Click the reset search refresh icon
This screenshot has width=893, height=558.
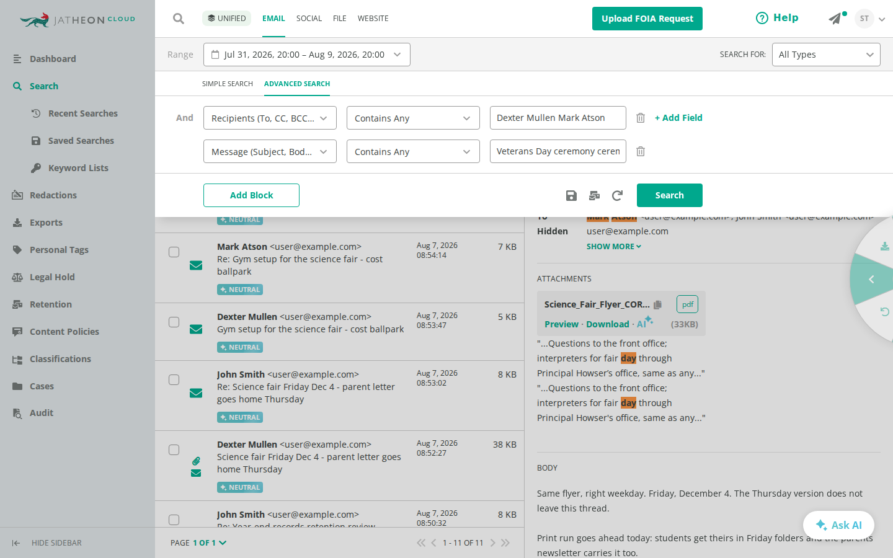click(x=617, y=196)
